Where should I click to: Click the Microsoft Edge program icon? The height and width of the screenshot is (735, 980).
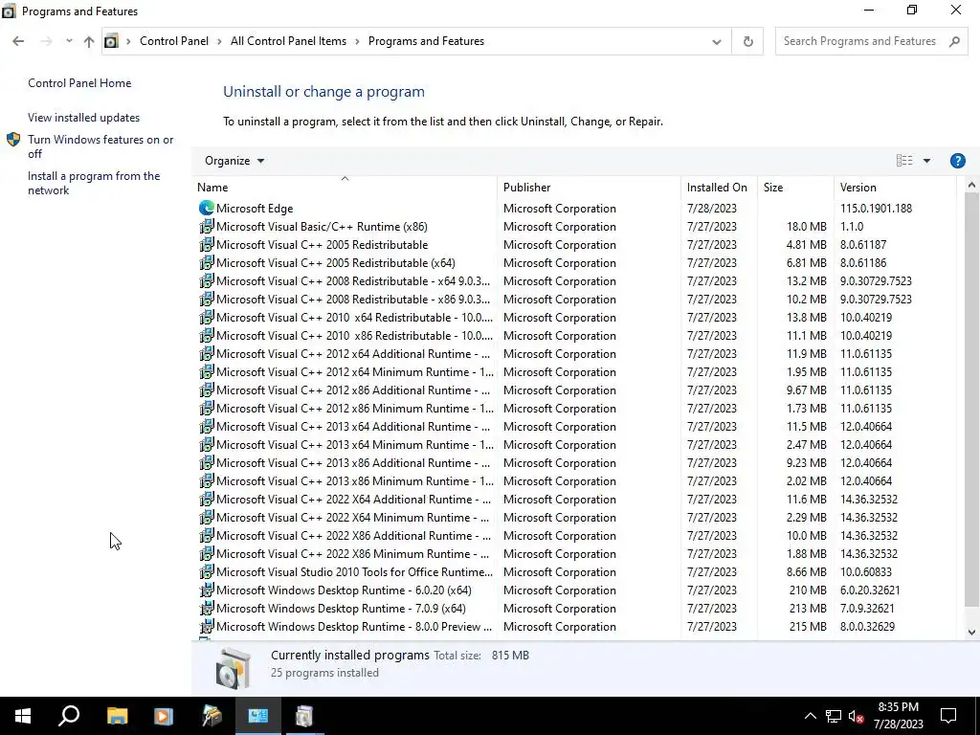[207, 208]
